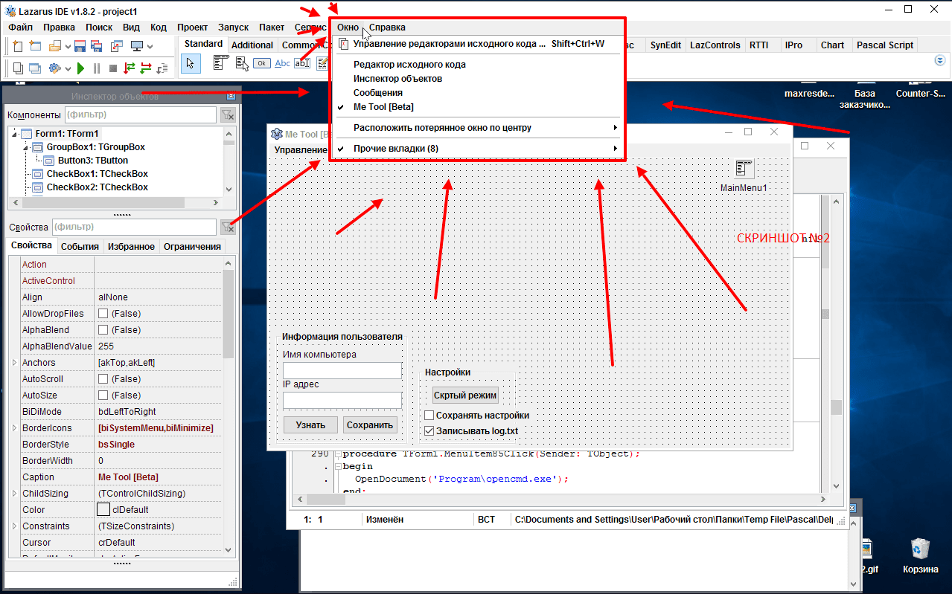952x594 pixels.
Task: Choose 'Редактор исходного кода' from the Окно menu
Action: 477,65
